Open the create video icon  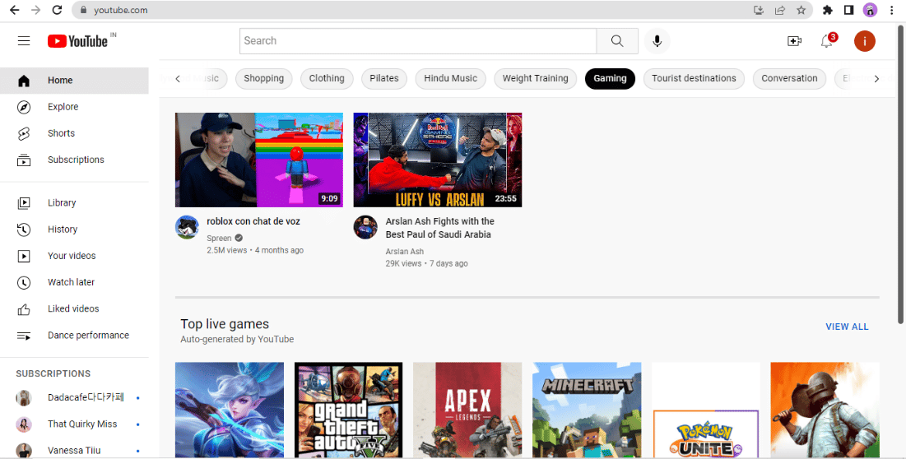[794, 41]
